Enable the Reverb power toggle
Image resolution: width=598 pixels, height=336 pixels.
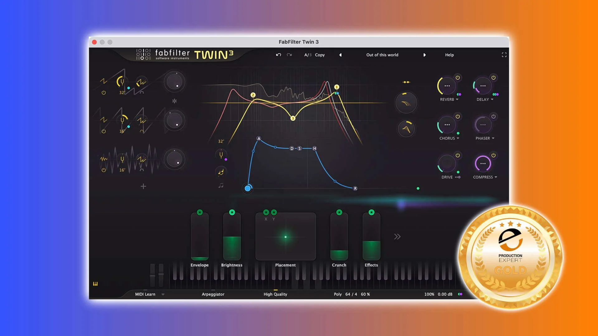(x=457, y=78)
